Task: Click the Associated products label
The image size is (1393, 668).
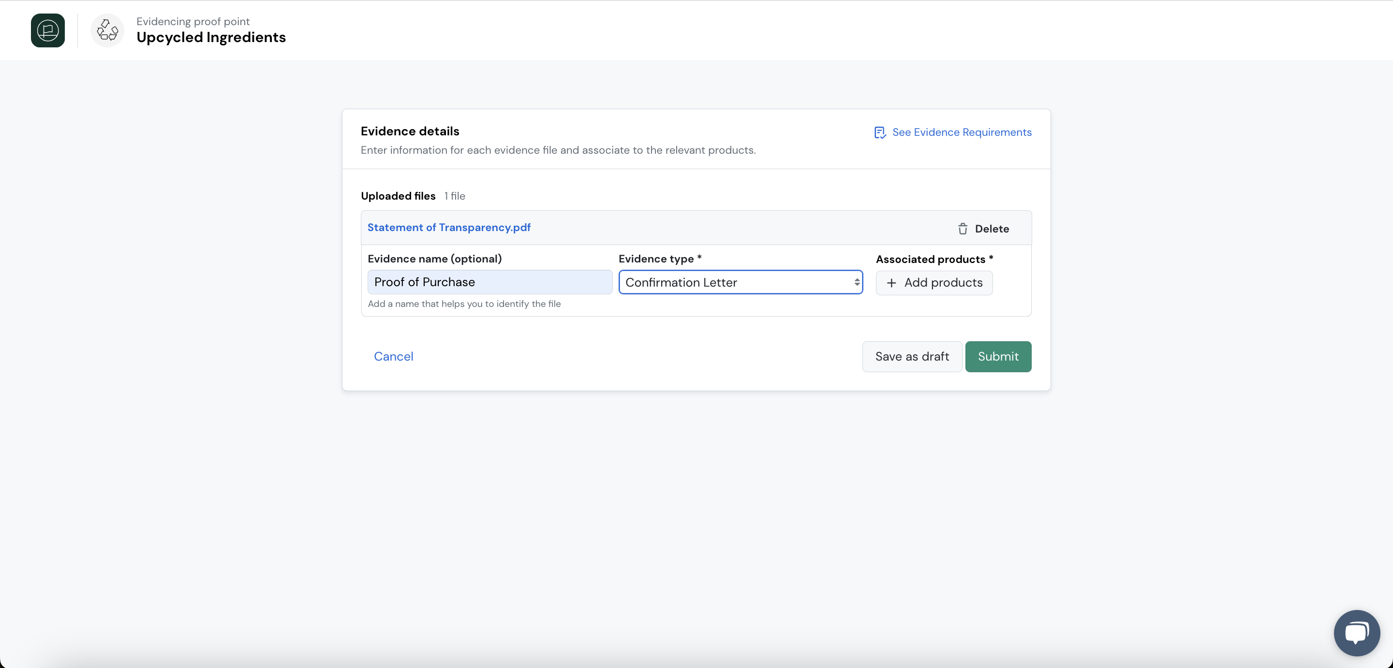Action: click(934, 260)
